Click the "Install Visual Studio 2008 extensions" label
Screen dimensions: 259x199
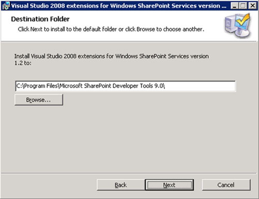pyautogui.click(x=111, y=59)
